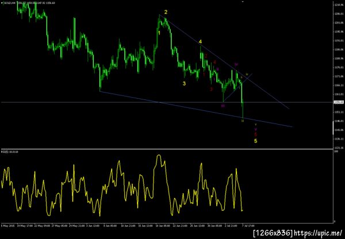Screen dimensions: 345x239
Task: Select the large yellow wave label 5
Action: coord(256,141)
